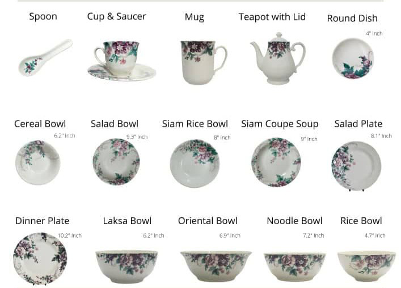Image resolution: width=401 pixels, height=288 pixels.
Task: Select the Laksa Bowl image
Action: point(127,267)
